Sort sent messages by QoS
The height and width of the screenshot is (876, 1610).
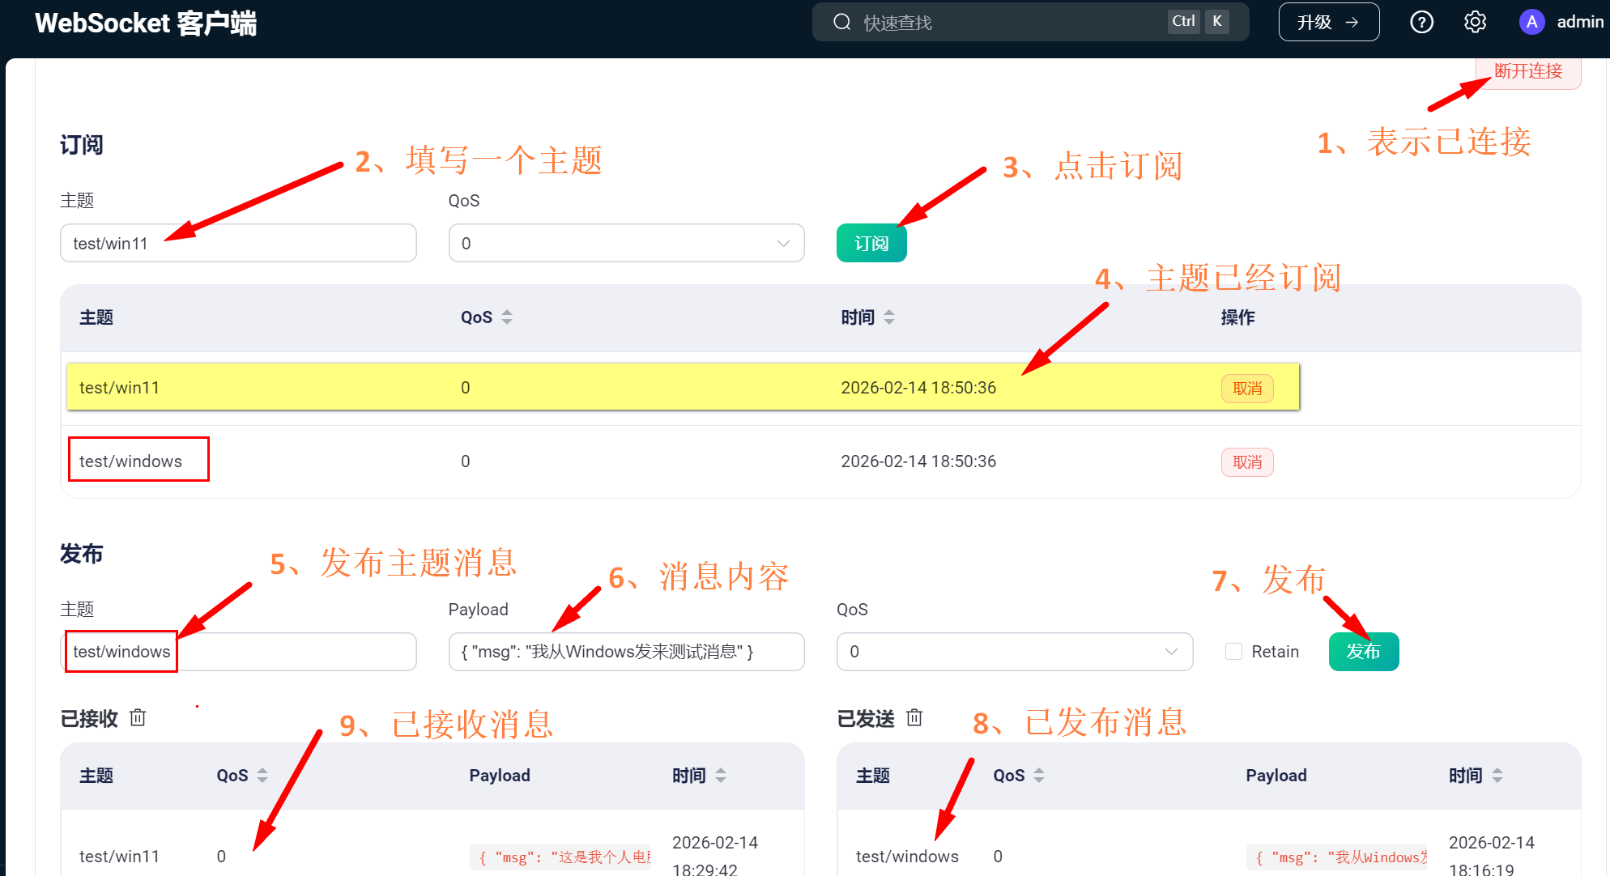pyautogui.click(x=1039, y=776)
